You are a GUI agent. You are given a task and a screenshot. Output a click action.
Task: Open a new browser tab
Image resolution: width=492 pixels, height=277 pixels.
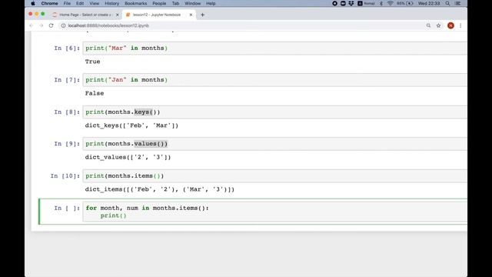pos(202,15)
